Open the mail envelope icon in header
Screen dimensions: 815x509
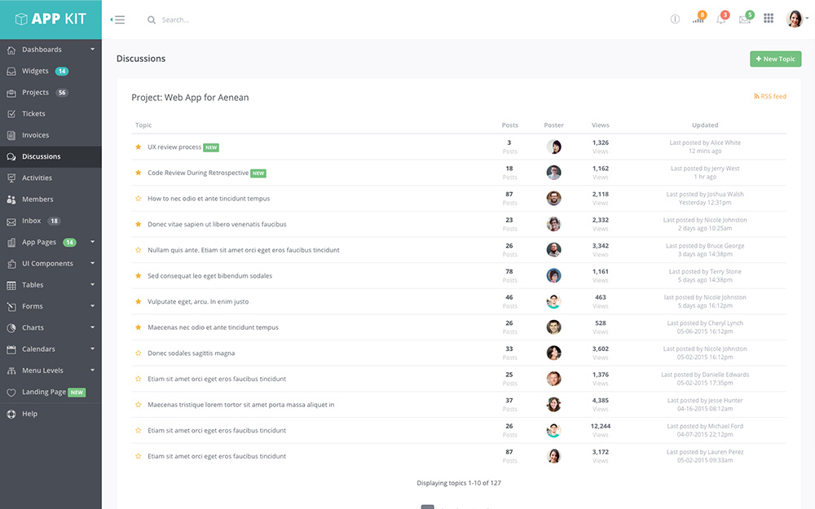[x=744, y=20]
